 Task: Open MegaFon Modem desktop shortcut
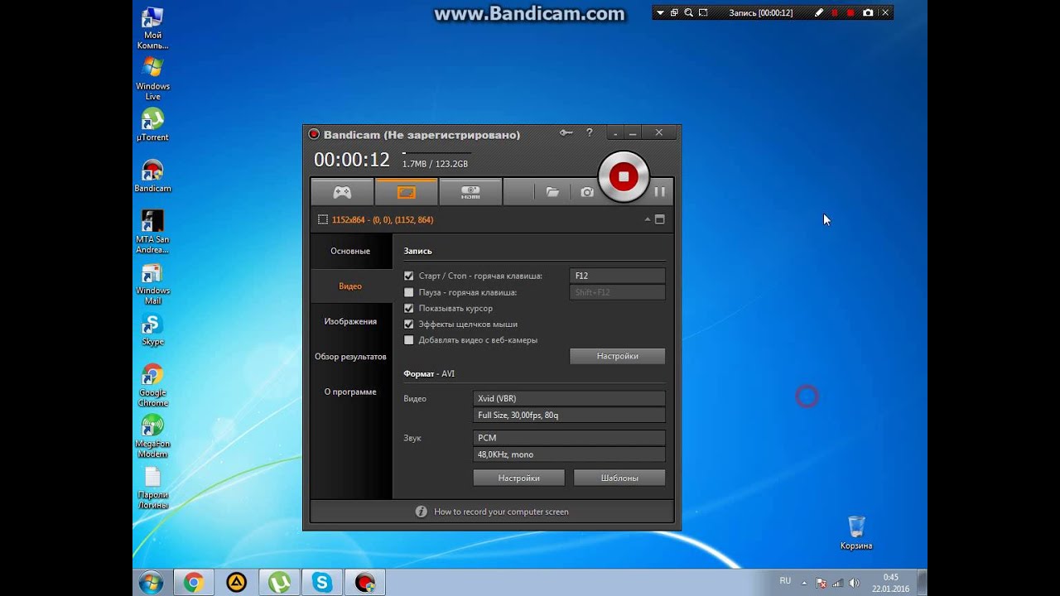point(152,437)
